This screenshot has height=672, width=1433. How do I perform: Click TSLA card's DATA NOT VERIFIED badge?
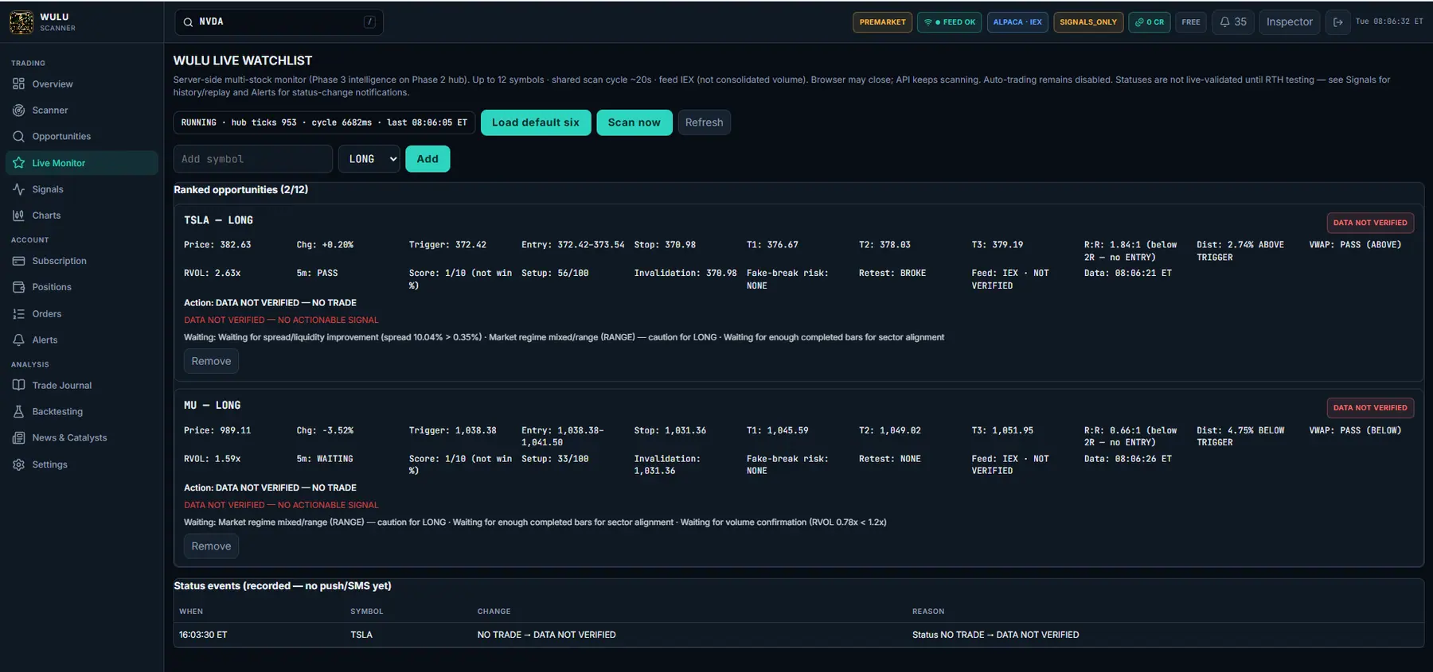[1370, 223]
